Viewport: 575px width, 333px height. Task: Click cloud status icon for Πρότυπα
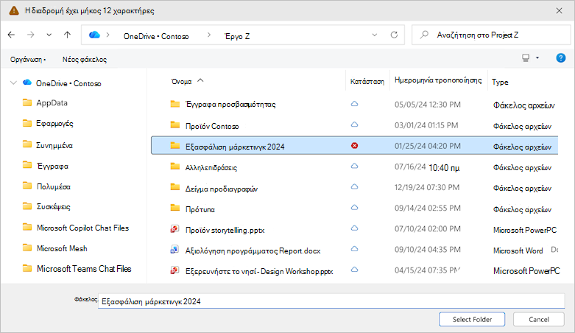tap(355, 208)
